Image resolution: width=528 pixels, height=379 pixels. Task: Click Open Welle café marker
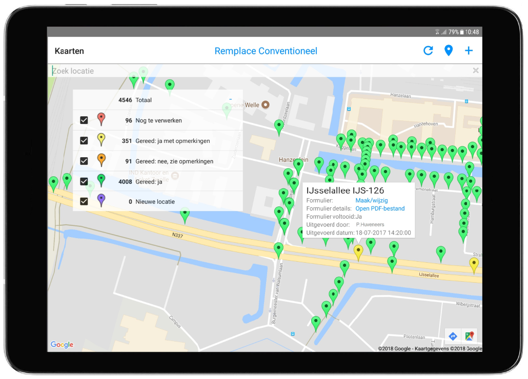coord(266,105)
